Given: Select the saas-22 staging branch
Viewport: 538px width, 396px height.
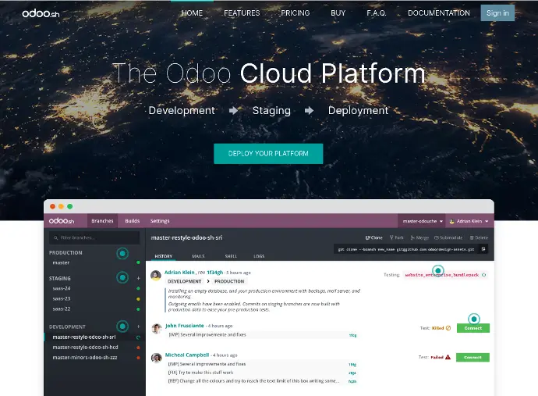Looking at the screenshot, I should click(62, 309).
